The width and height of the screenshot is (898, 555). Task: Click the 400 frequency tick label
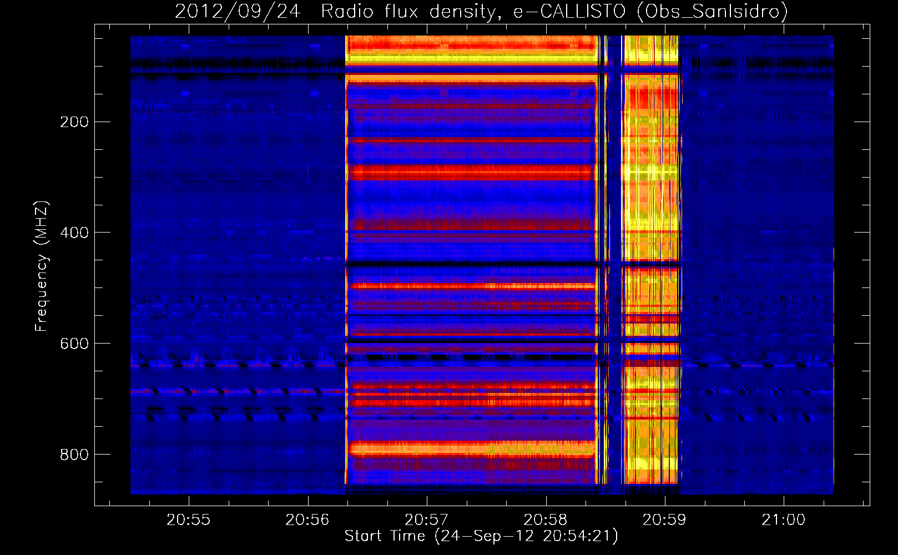pos(74,233)
